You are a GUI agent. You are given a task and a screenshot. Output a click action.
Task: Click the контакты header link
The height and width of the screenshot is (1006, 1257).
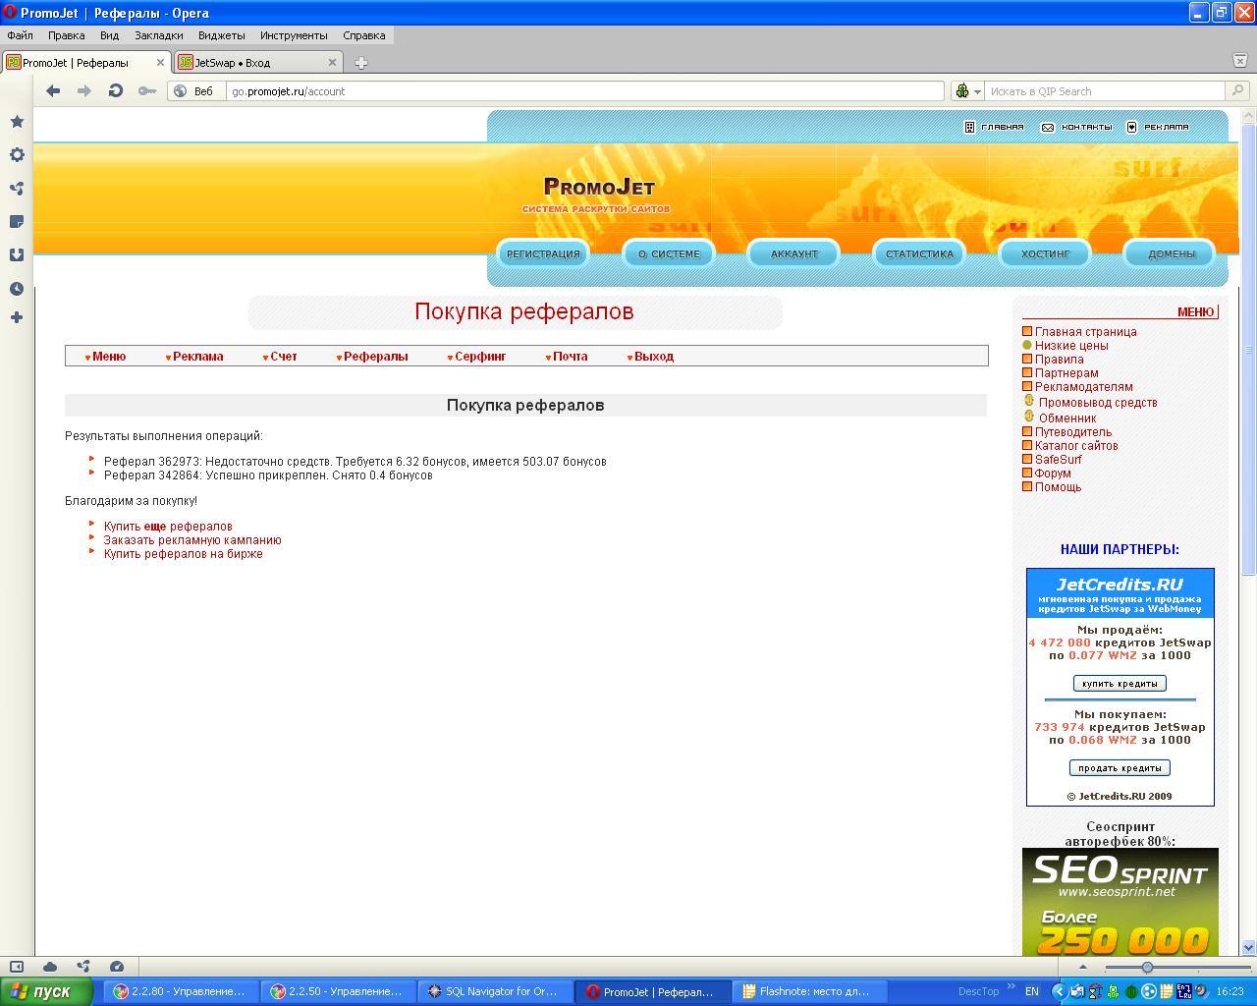(x=1076, y=127)
